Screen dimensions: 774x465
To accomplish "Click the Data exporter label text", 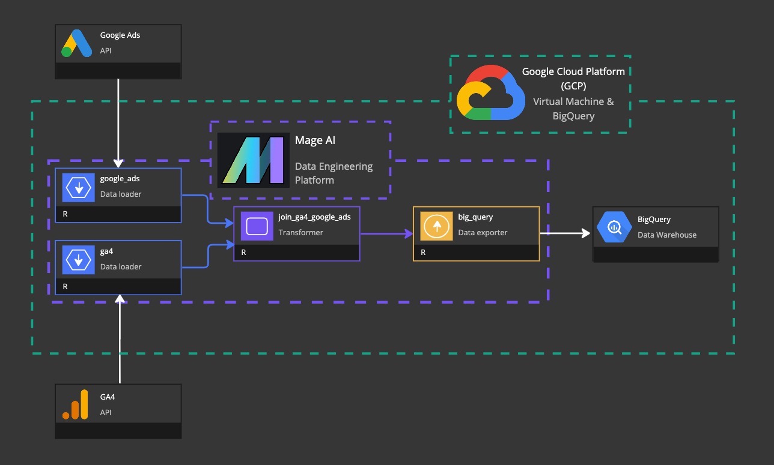I will pos(483,232).
